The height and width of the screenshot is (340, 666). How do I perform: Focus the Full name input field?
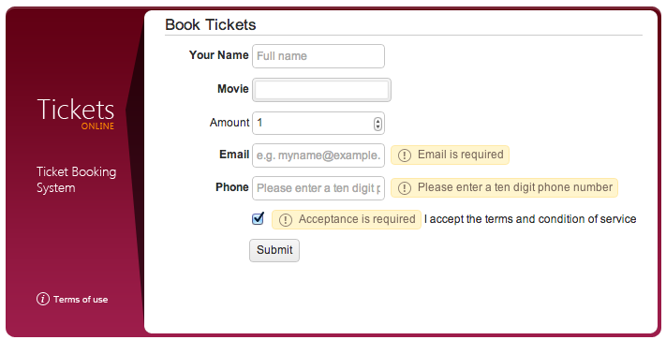(318, 56)
